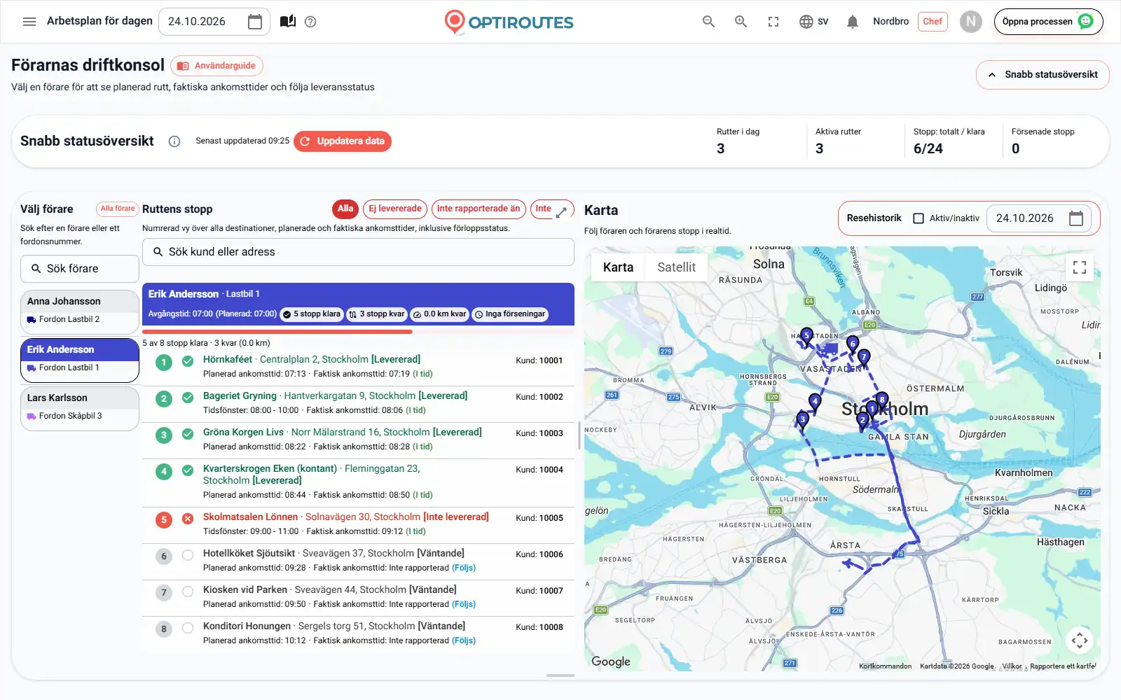
Task: Click delivered checkmark for Kvarterskrogen Eken
Action: click(x=188, y=470)
